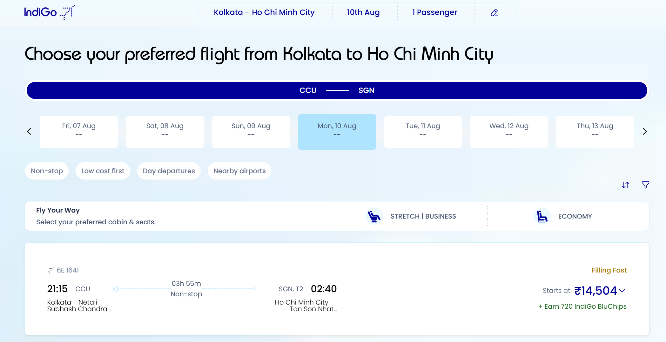666x342 pixels.
Task: Click the 1 Passenger field
Action: tap(434, 12)
